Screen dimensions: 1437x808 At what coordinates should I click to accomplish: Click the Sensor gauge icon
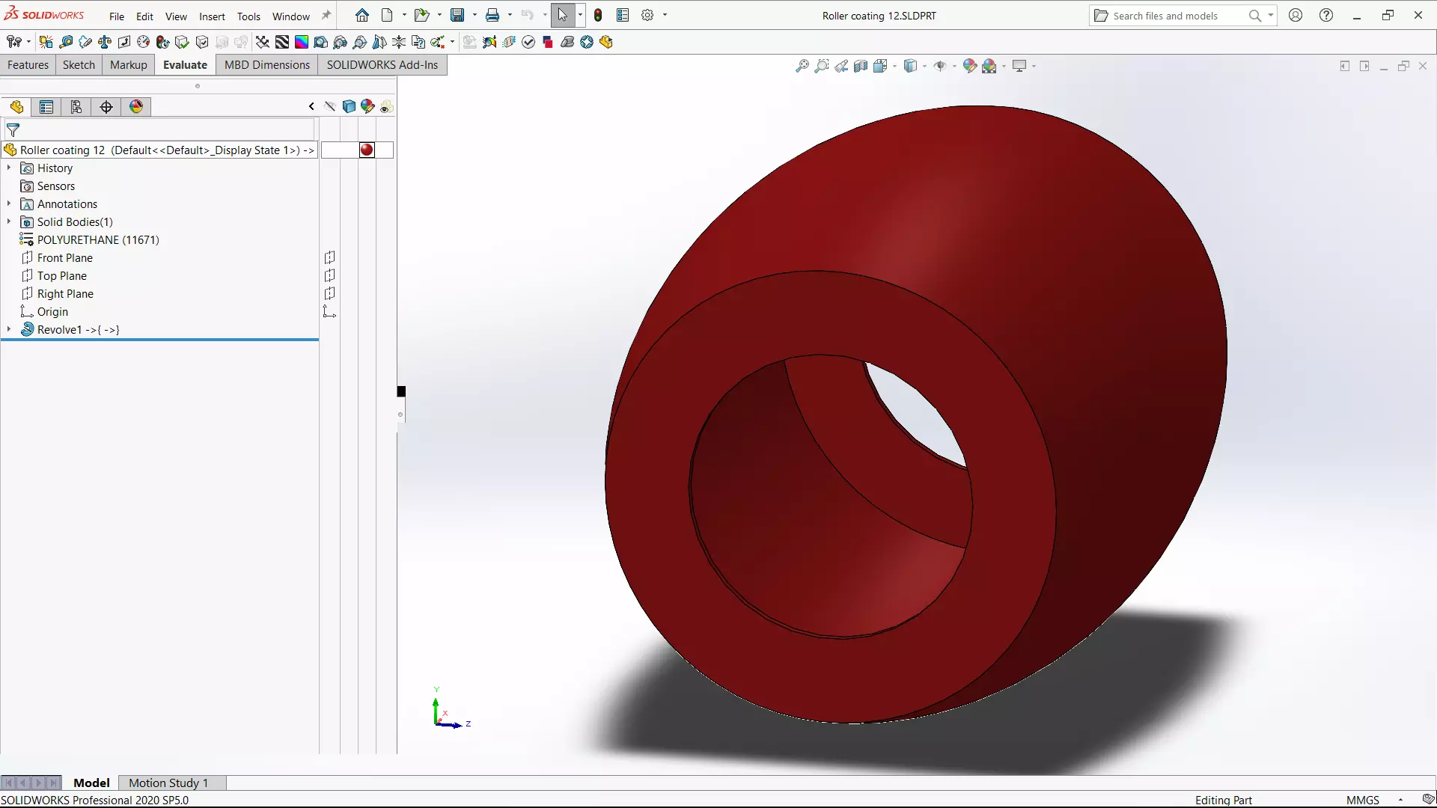point(144,42)
